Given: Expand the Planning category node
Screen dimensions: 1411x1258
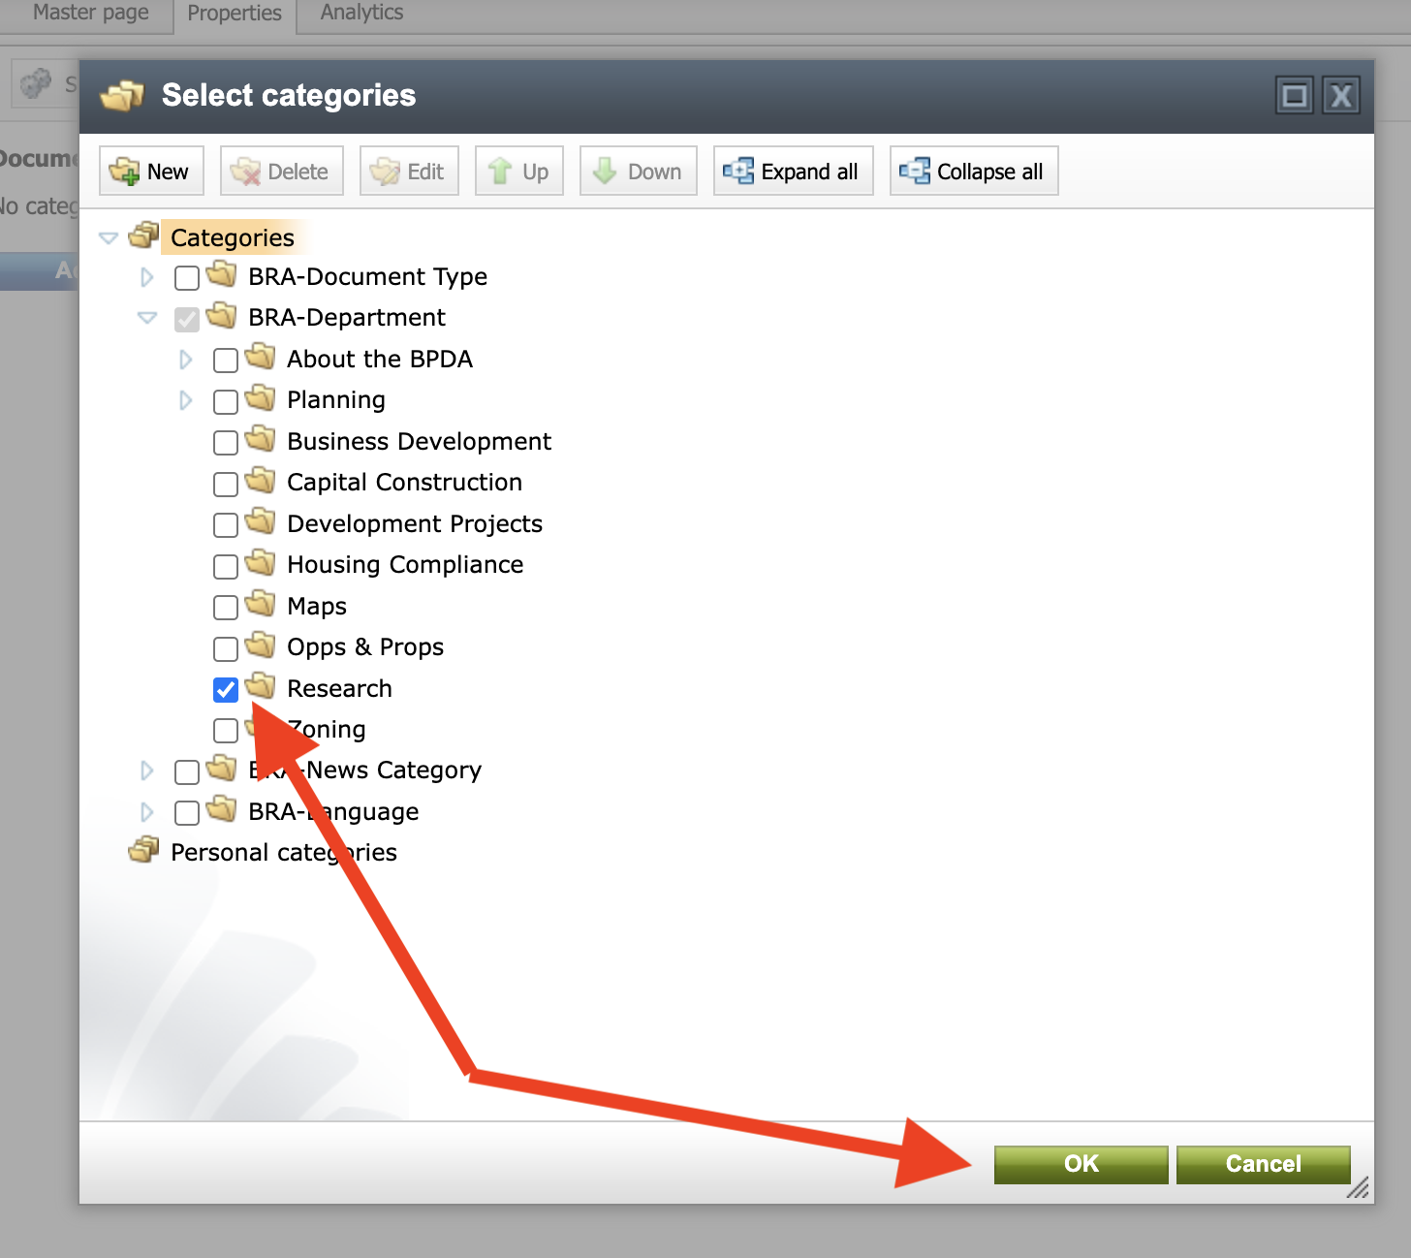Looking at the screenshot, I should click(186, 400).
